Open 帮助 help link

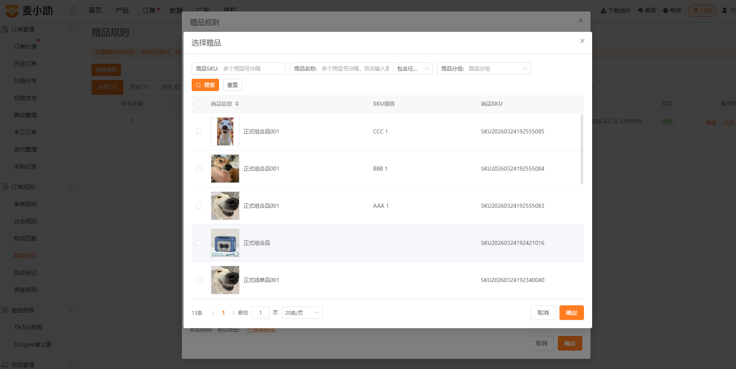point(672,10)
